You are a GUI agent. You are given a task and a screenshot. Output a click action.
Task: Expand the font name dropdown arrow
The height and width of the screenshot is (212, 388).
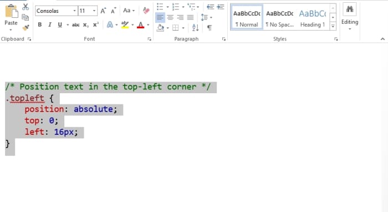pyautogui.click(x=74, y=11)
